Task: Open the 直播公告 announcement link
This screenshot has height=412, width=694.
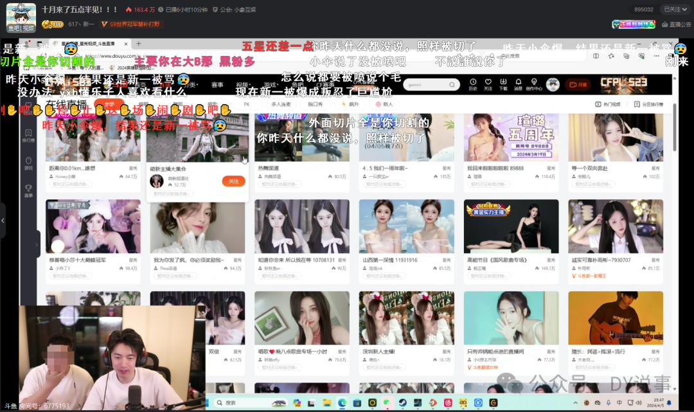Action: point(677,24)
